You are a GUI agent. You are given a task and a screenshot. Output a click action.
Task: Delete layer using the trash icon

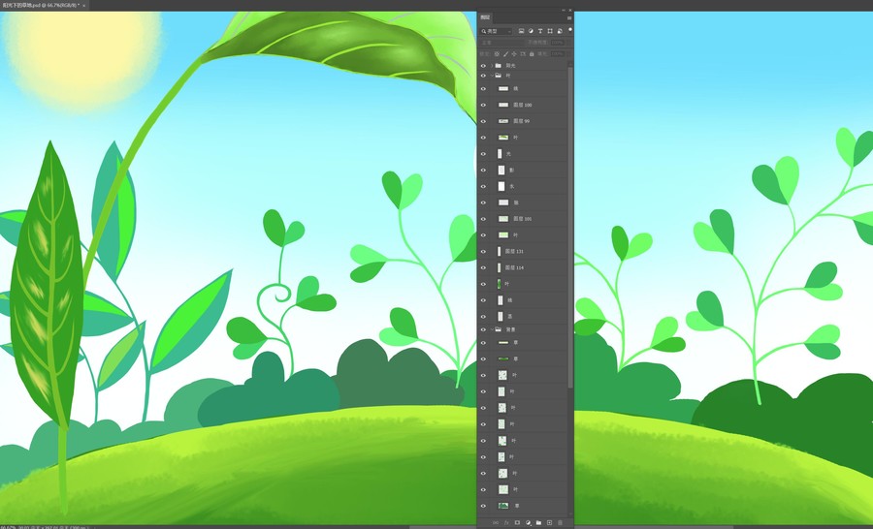coord(560,523)
